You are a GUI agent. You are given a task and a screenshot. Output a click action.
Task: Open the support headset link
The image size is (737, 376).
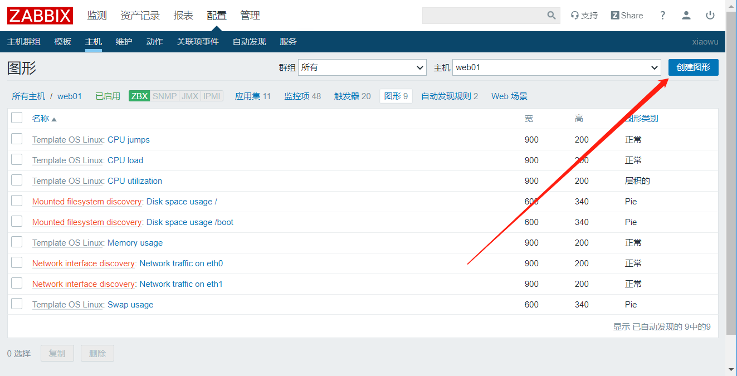pyautogui.click(x=584, y=16)
